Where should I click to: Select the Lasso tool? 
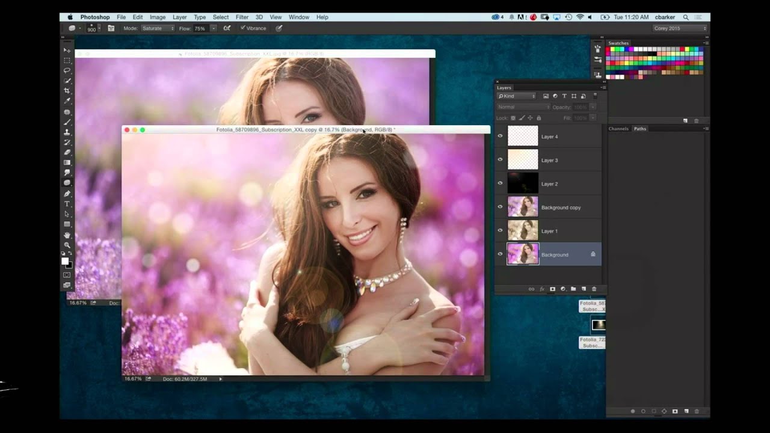click(x=67, y=71)
